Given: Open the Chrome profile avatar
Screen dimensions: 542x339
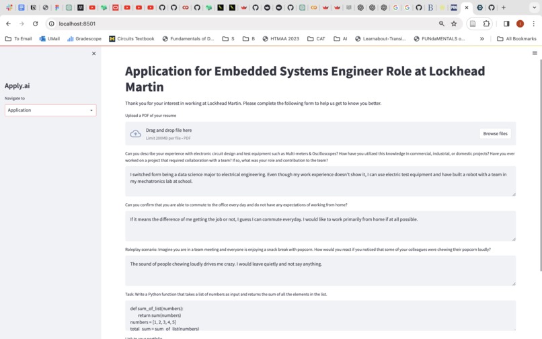Looking at the screenshot, I should (520, 24).
